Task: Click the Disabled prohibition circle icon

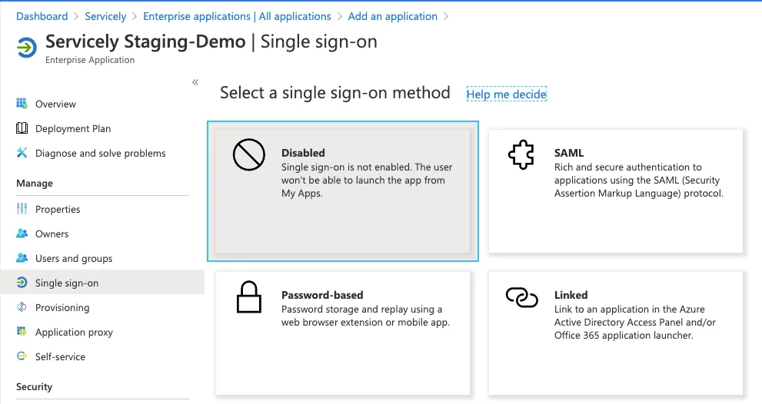Action: click(x=249, y=155)
